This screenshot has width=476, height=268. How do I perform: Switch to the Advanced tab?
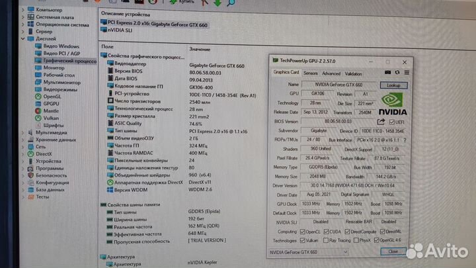coord(331,73)
